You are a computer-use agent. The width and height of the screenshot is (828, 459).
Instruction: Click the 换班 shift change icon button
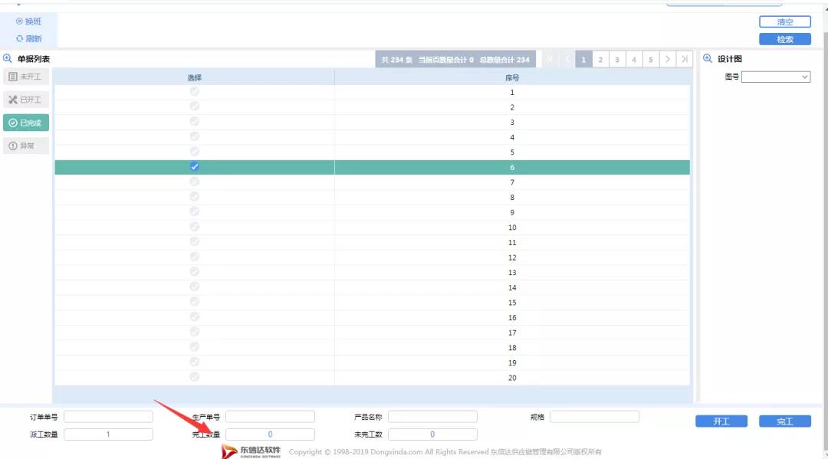point(20,21)
